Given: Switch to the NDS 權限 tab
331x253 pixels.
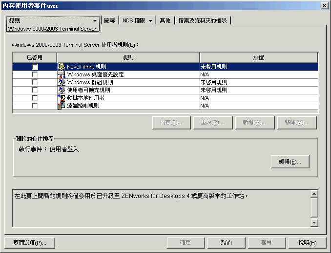Looking at the screenshot, I should [134, 20].
